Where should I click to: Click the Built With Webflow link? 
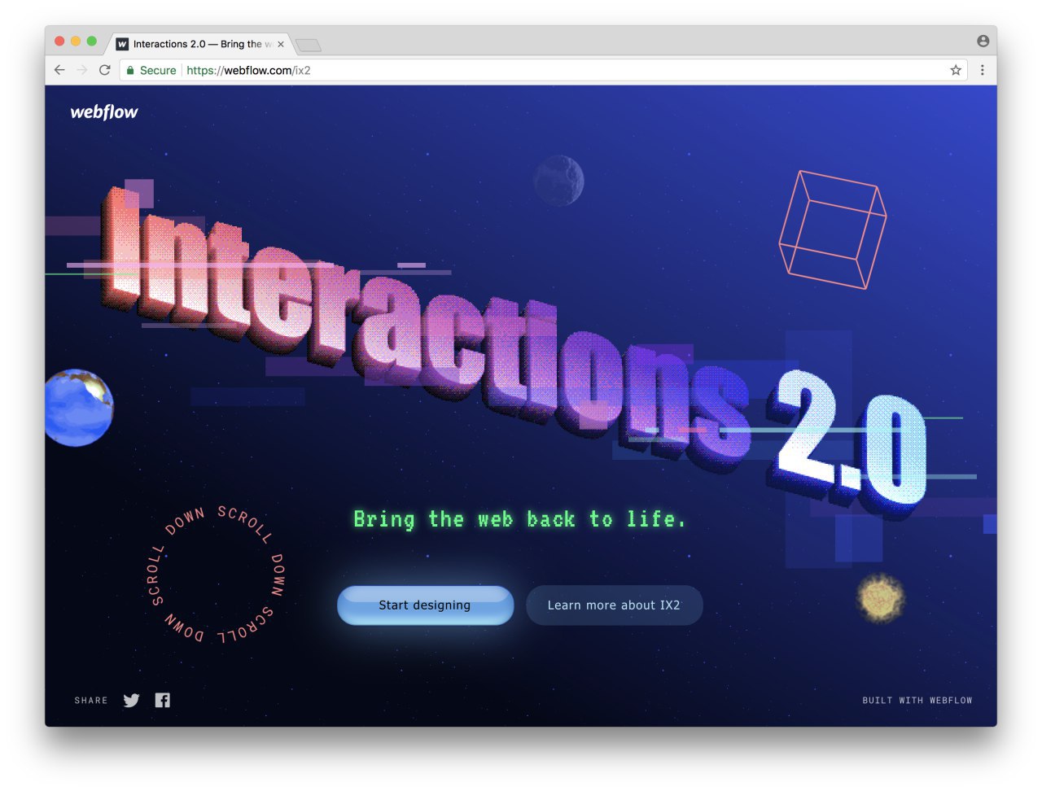pos(917,701)
